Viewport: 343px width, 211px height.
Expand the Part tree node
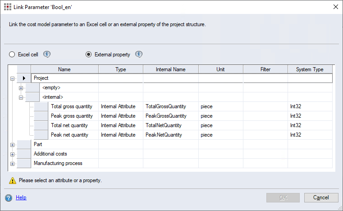click(12, 145)
